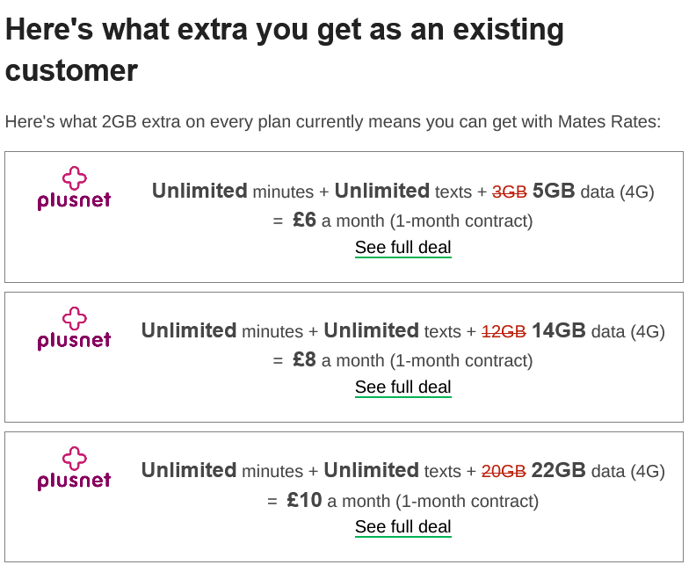This screenshot has height=572, width=696.
Task: Click 'Unlimited texts' in the 14GB deal
Action: [x=392, y=330]
